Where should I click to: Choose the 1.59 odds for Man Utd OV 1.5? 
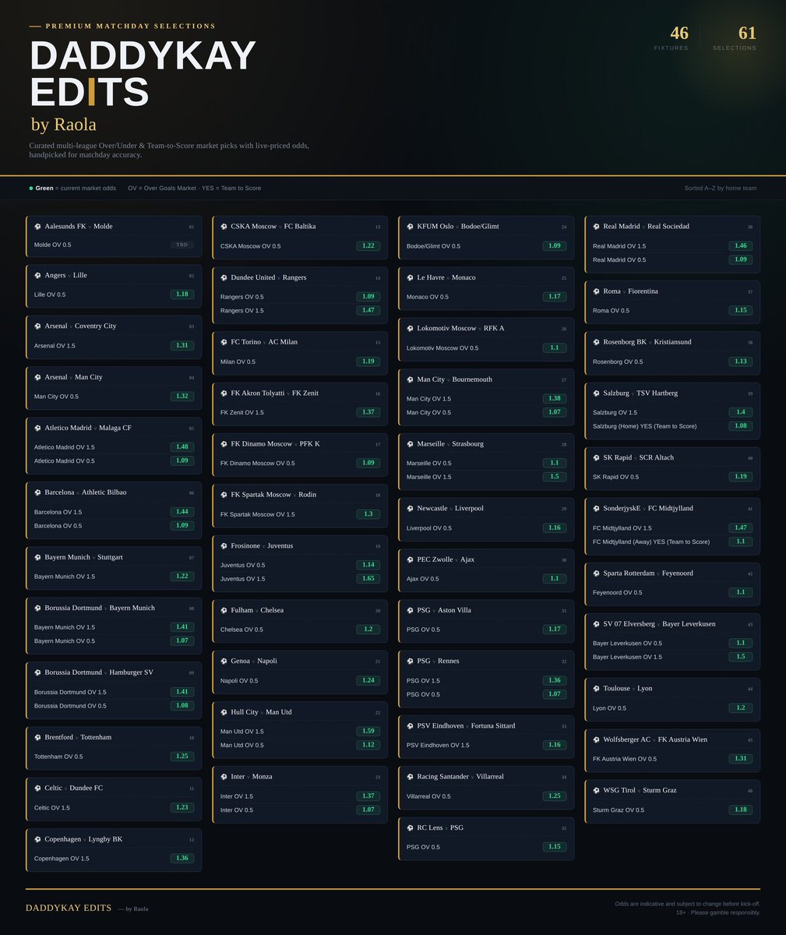[368, 731]
